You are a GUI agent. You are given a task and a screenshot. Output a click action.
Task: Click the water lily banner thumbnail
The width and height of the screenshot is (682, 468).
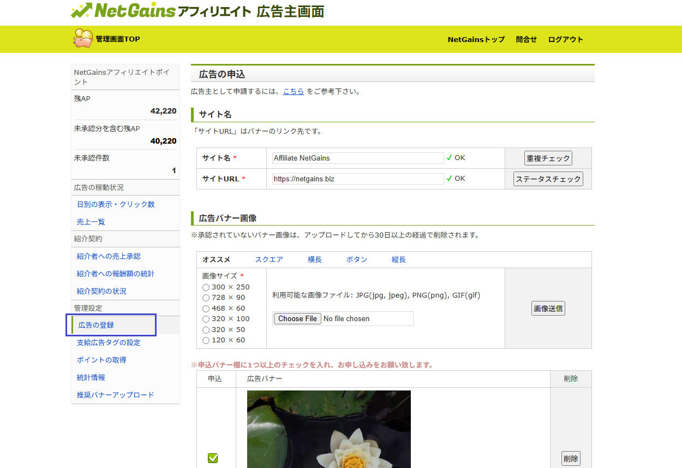pyautogui.click(x=328, y=429)
